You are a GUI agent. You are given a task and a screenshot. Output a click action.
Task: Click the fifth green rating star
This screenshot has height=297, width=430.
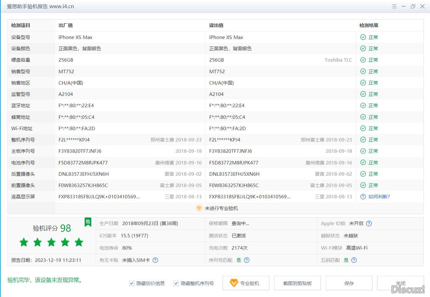[79, 242]
